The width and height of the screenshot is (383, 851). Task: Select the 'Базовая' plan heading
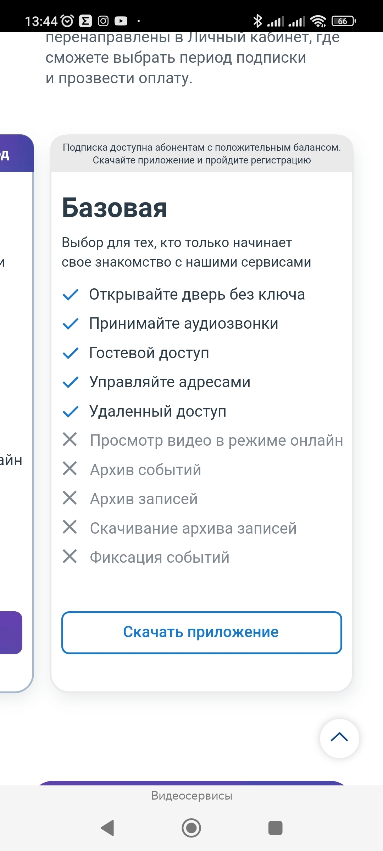click(x=115, y=208)
